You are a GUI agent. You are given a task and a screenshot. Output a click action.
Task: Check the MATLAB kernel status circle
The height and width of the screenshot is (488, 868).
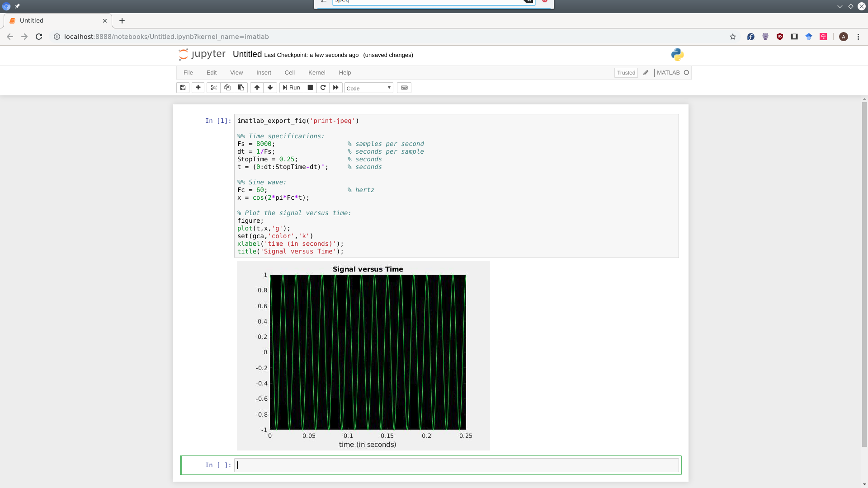[x=686, y=72]
